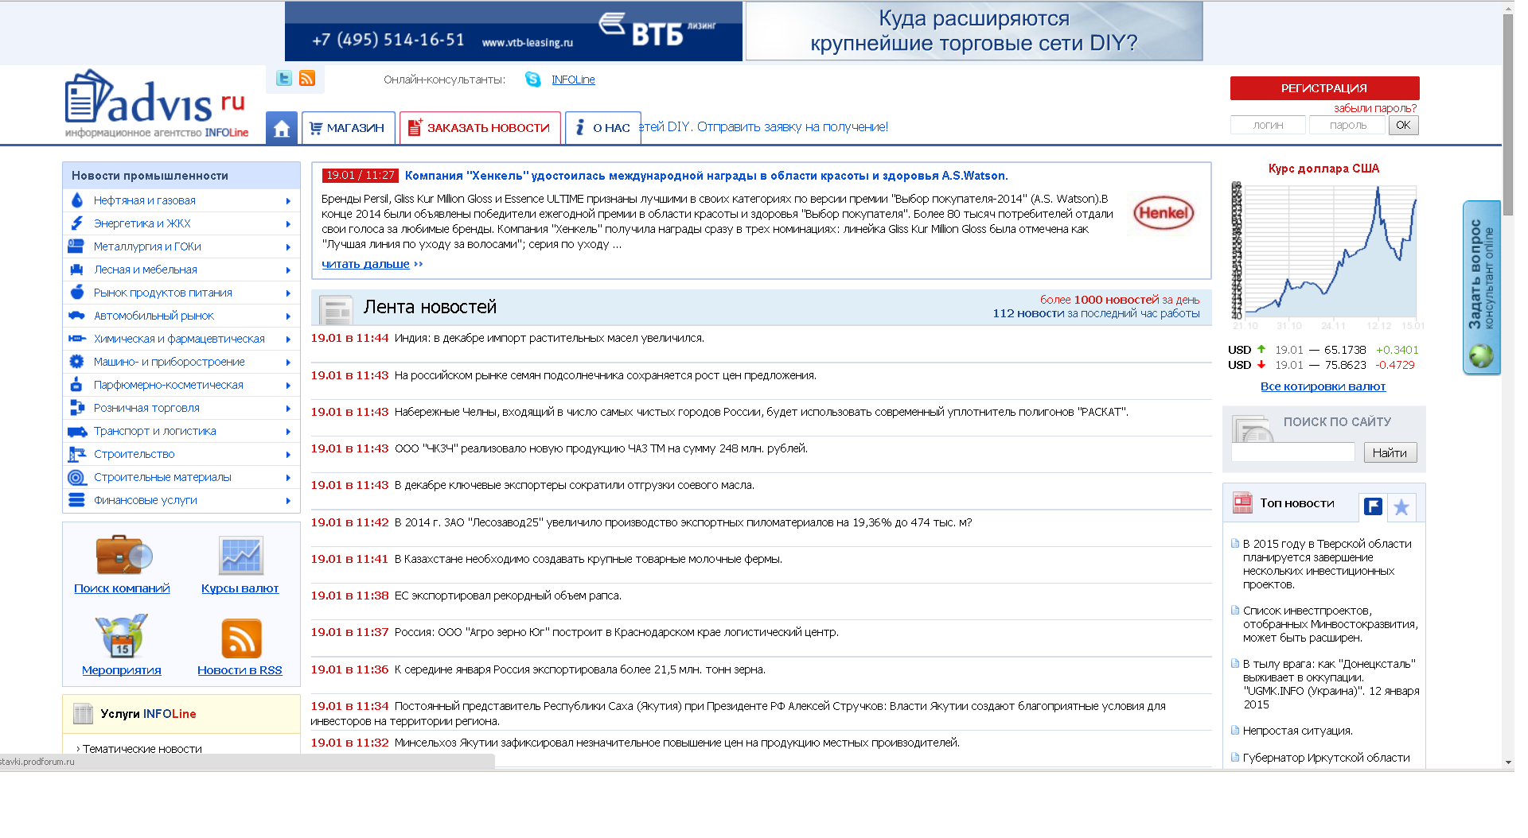
Task: Click the site search text field
Action: (x=1292, y=452)
